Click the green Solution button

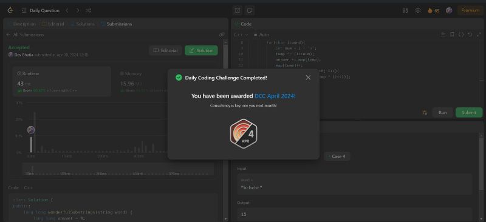pos(201,50)
